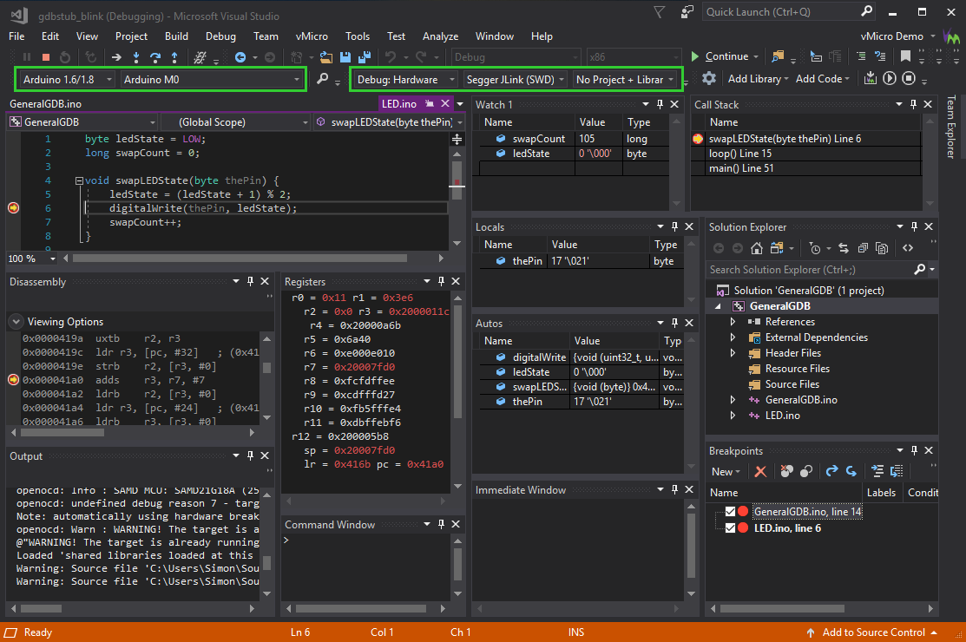
Task: Click Show All Files icon in Solution Explorer
Action: (882, 248)
